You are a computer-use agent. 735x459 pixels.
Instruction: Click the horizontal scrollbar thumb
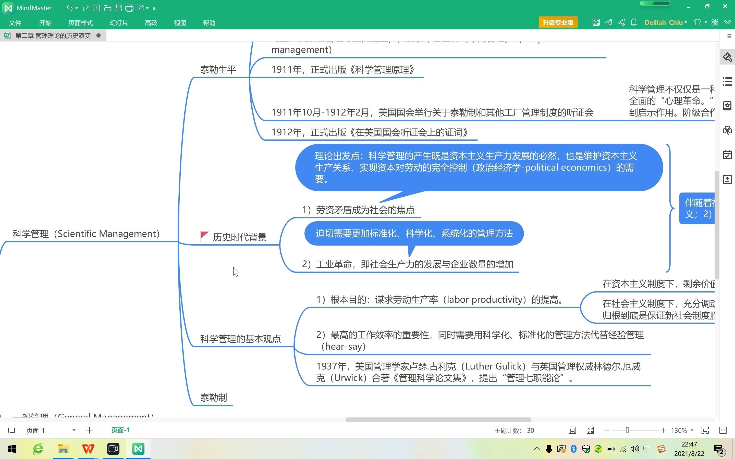coord(438,419)
